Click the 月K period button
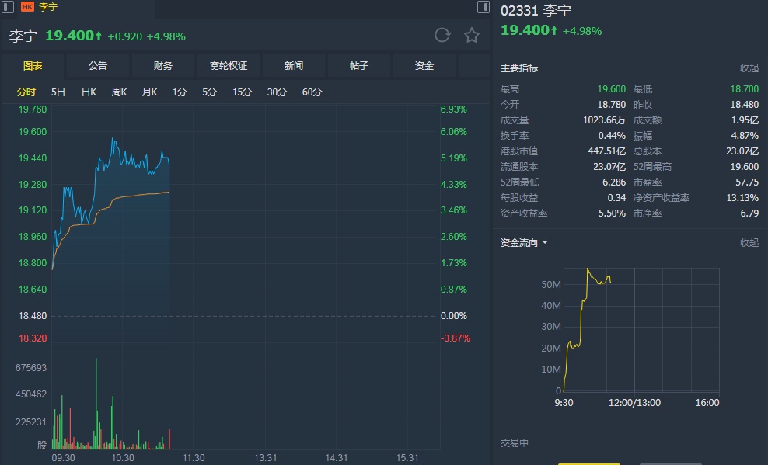Screen dimensions: 768x465 click(149, 92)
